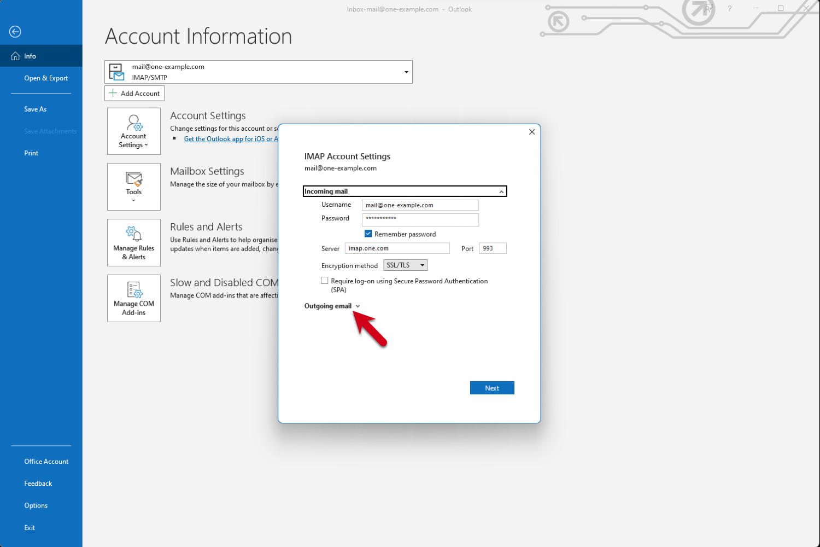
Task: Follow the Get the Outlook app link
Action: (x=230, y=138)
